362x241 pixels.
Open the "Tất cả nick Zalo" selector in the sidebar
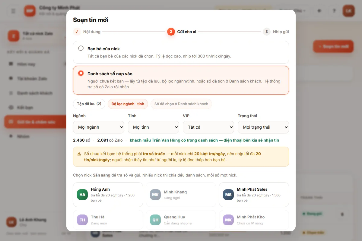point(37,36)
